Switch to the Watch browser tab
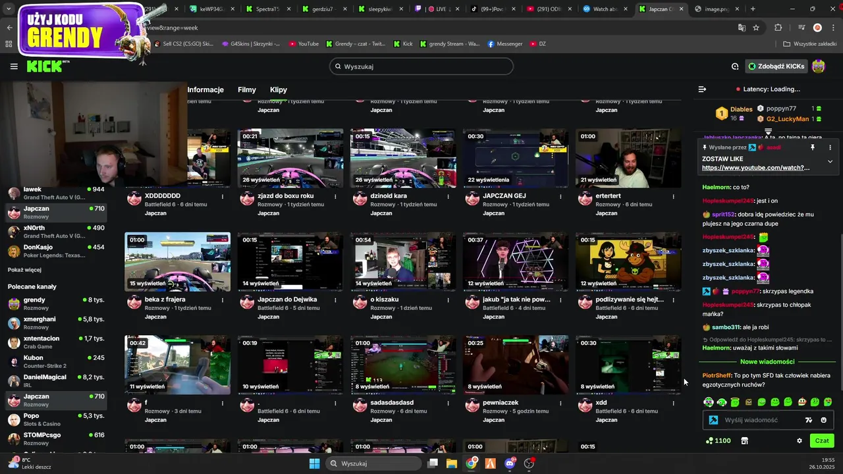This screenshot has height=474, width=843. [x=605, y=9]
